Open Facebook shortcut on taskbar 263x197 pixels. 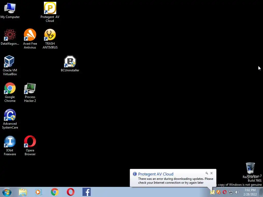pos(87,192)
